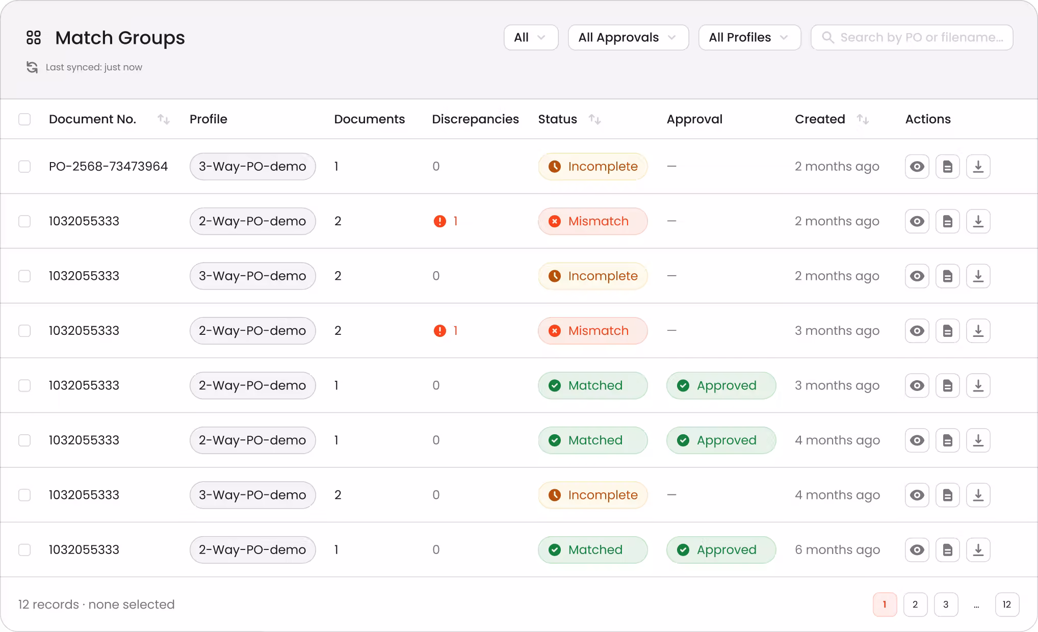Click the download icon on the 6 months ago row
1038x632 pixels.
point(978,550)
